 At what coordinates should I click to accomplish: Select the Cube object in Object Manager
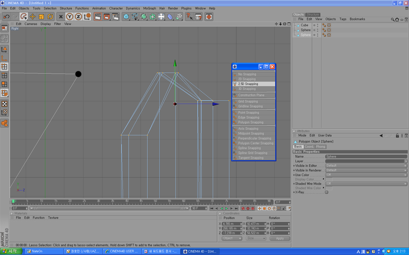pyautogui.click(x=304, y=25)
